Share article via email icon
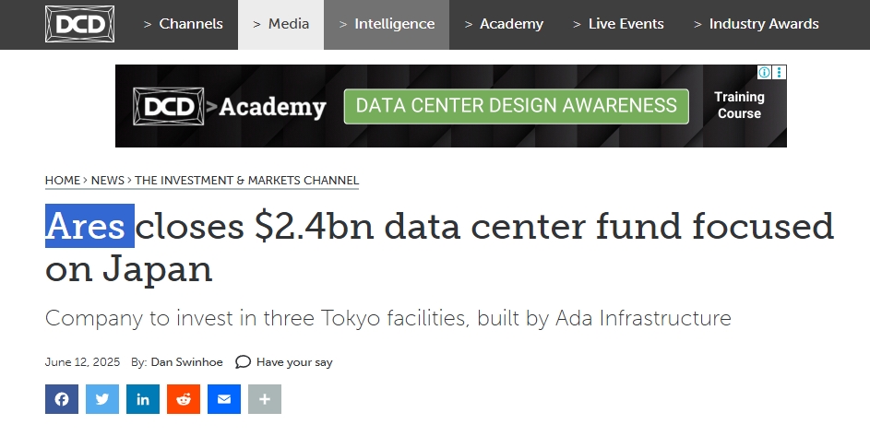Viewport: 870px width, 448px height. (224, 399)
